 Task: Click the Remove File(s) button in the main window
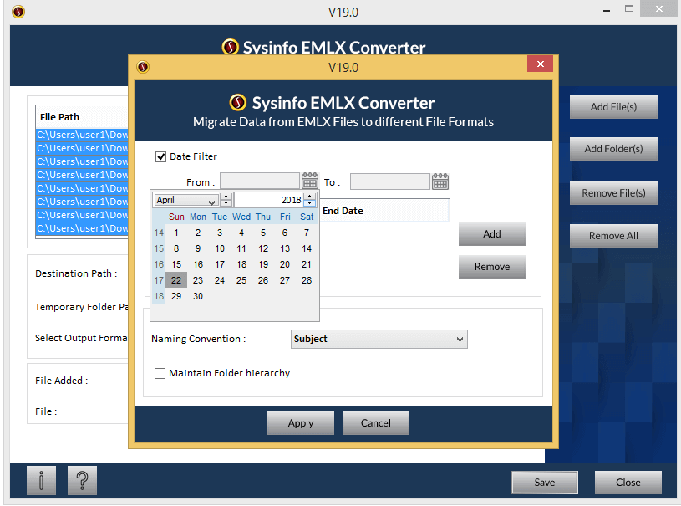[x=613, y=193]
